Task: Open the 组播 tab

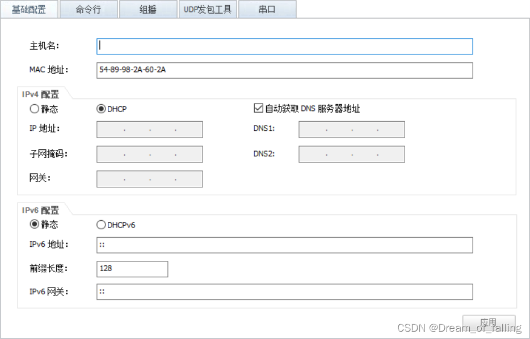Action: [x=148, y=9]
